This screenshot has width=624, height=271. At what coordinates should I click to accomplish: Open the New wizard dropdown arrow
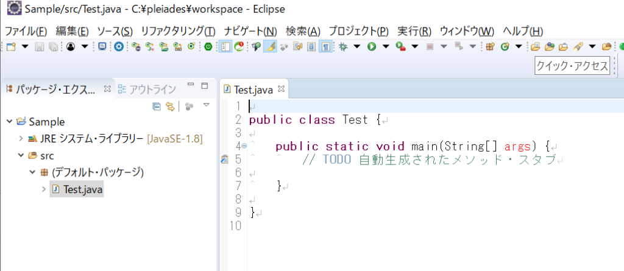[25, 47]
